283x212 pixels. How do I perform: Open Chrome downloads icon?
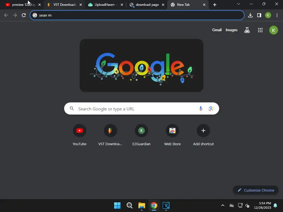250,15
